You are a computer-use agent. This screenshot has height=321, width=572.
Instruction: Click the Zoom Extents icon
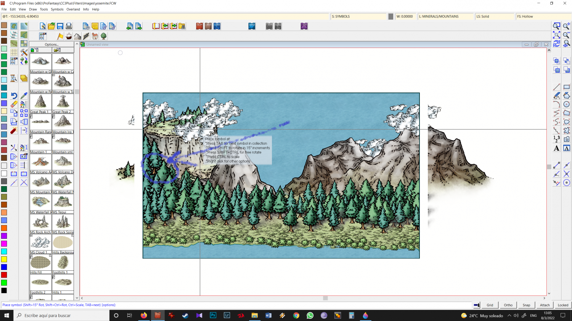pos(557,35)
